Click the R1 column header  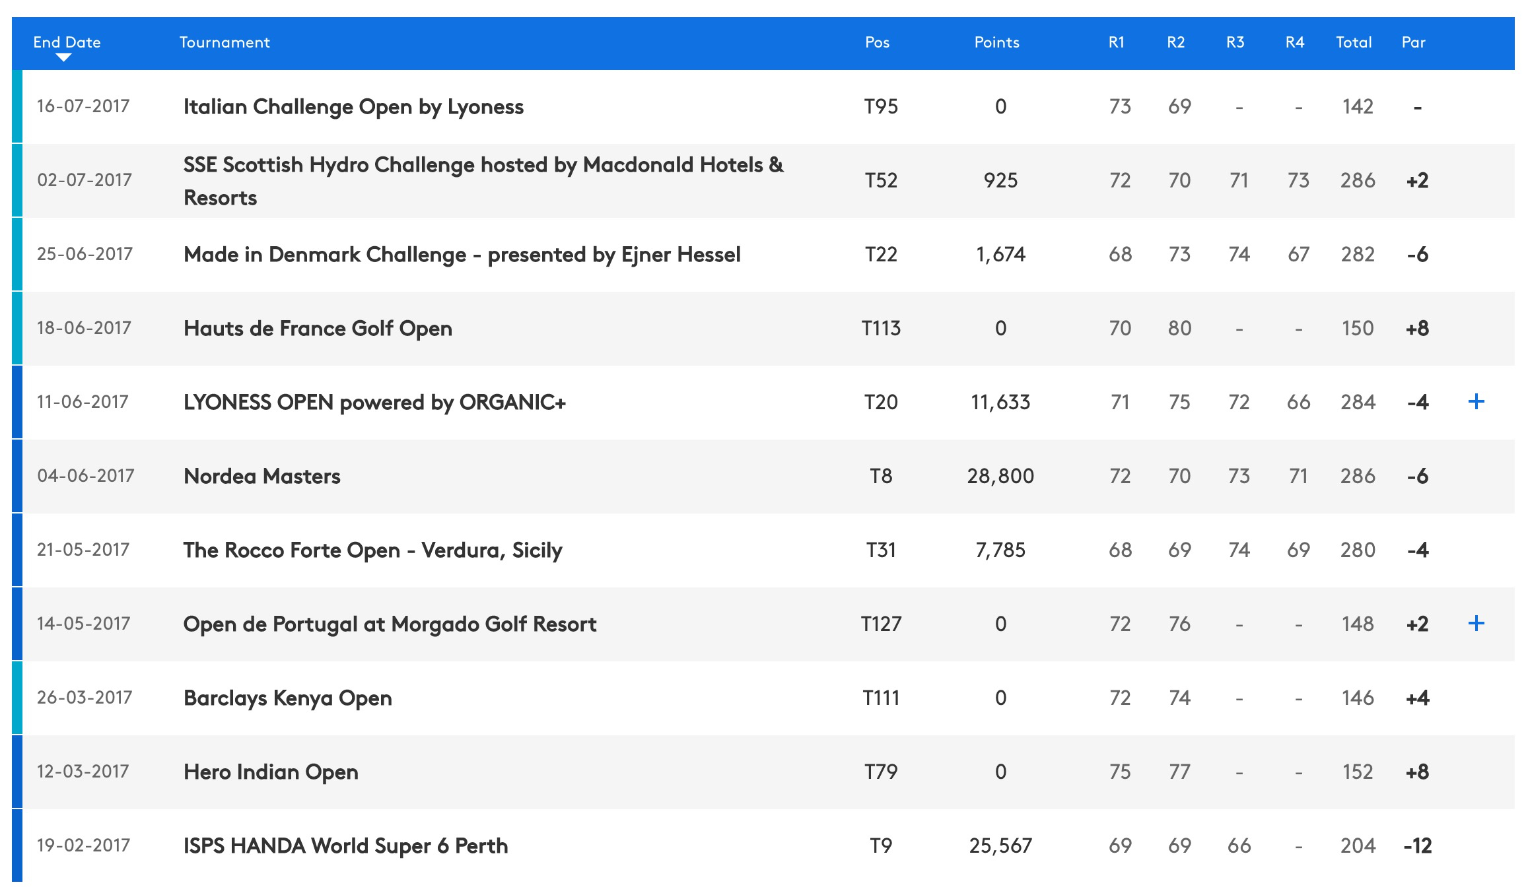[1116, 42]
